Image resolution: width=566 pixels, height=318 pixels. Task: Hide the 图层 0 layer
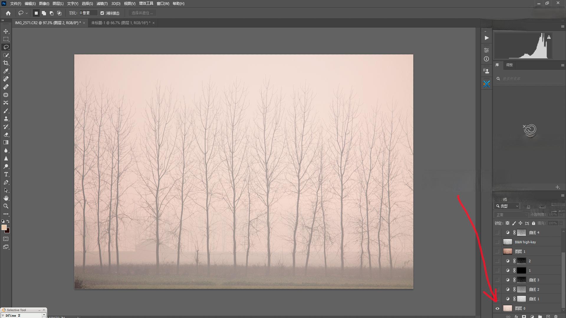[x=497, y=308]
